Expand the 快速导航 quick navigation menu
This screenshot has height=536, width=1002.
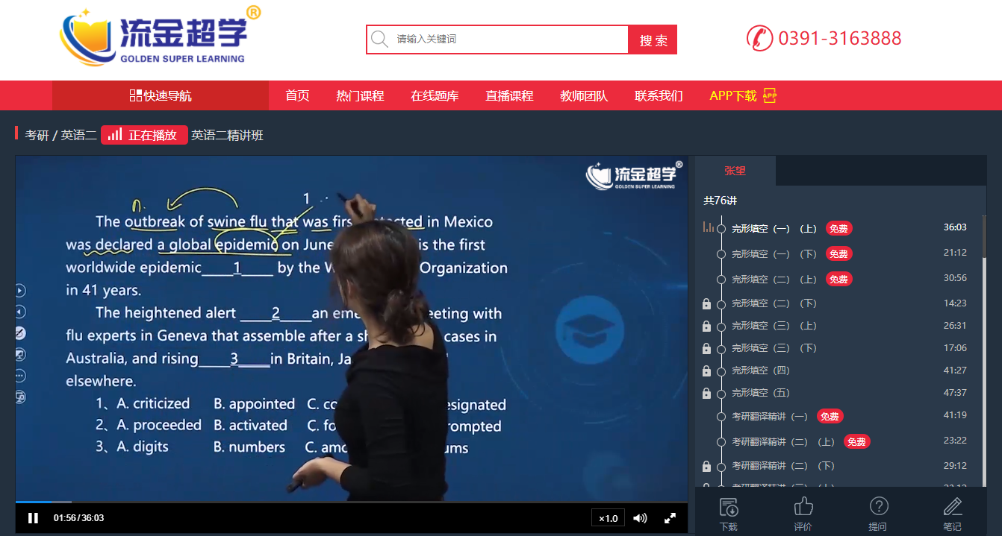click(x=159, y=95)
